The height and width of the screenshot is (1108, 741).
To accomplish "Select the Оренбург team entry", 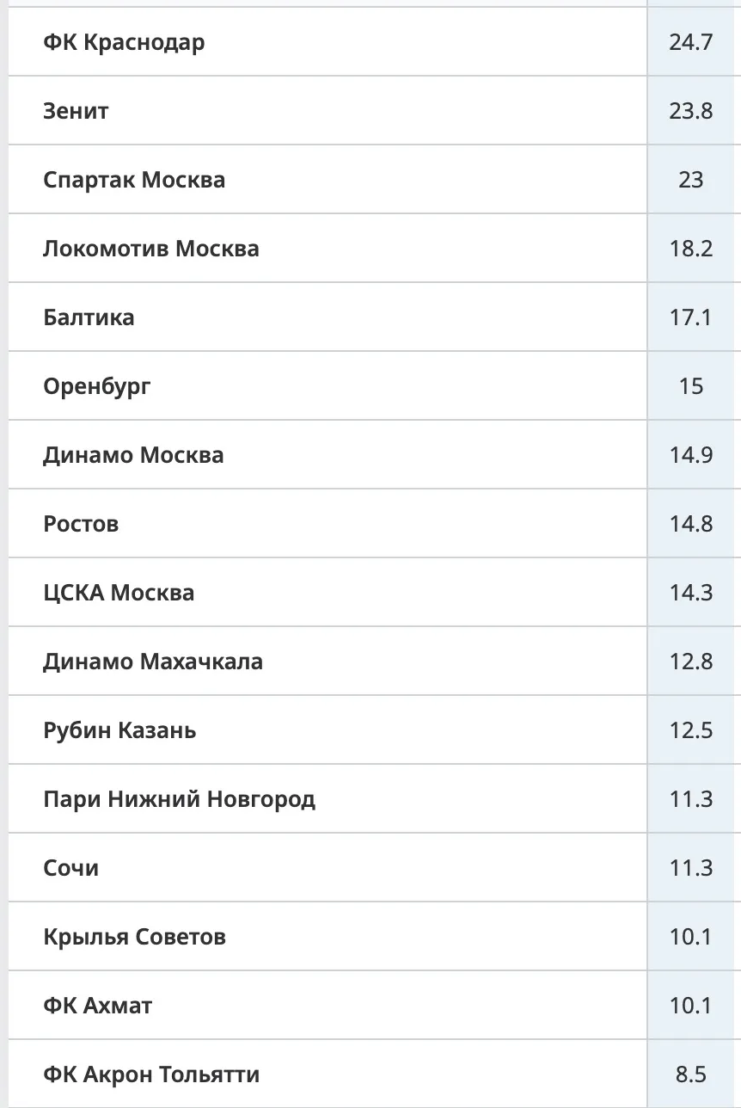I will pyautogui.click(x=96, y=386).
